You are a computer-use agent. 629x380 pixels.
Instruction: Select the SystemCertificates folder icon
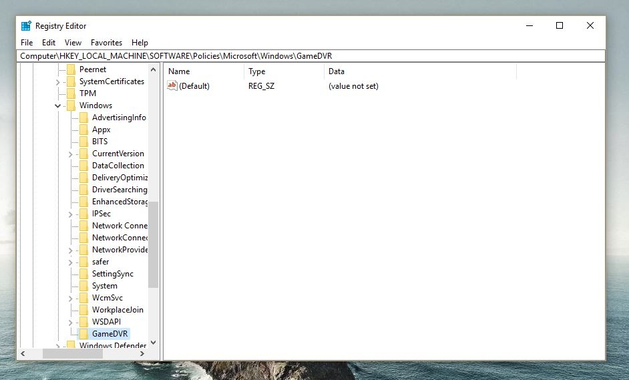tap(71, 81)
